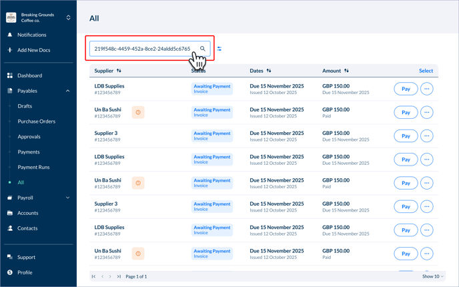459x287 pixels.
Task: Open more options for third Un Ba Sushi row
Action: [x=427, y=254]
